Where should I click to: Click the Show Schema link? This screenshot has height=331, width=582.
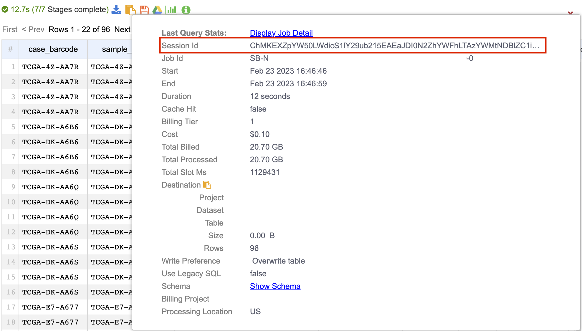[275, 286]
